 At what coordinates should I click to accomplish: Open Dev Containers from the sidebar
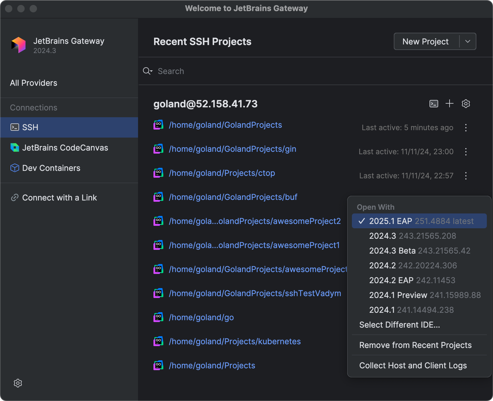point(51,168)
